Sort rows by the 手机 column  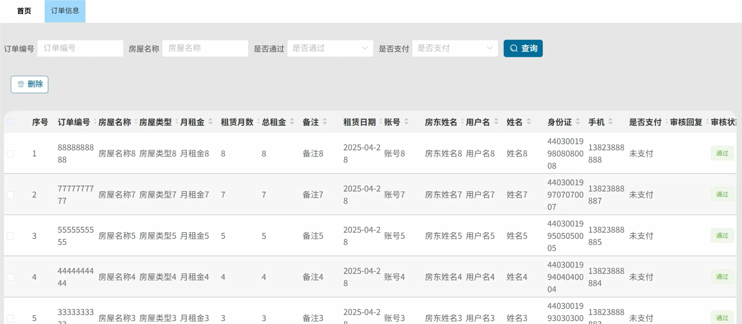611,122
